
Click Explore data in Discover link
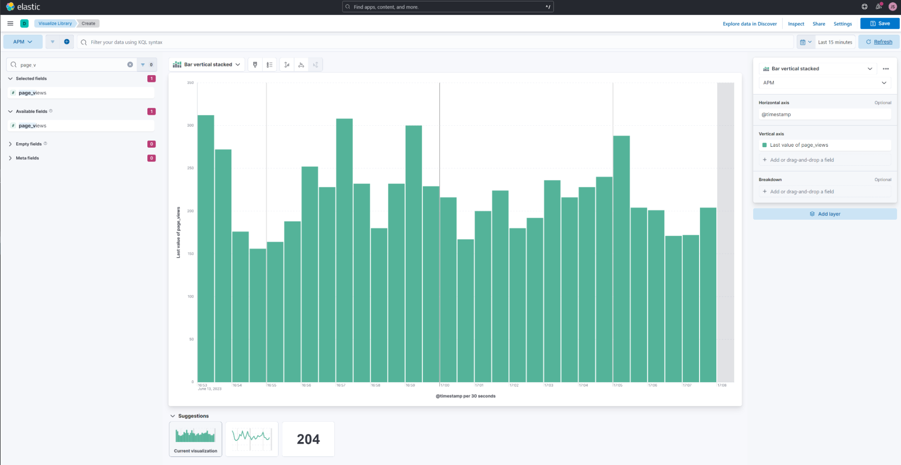pyautogui.click(x=750, y=24)
